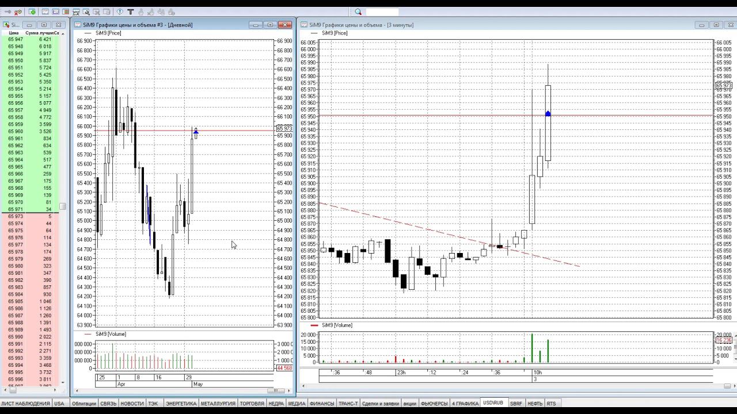
Task: Click order book bid row 65 960
Action: (x=30, y=132)
